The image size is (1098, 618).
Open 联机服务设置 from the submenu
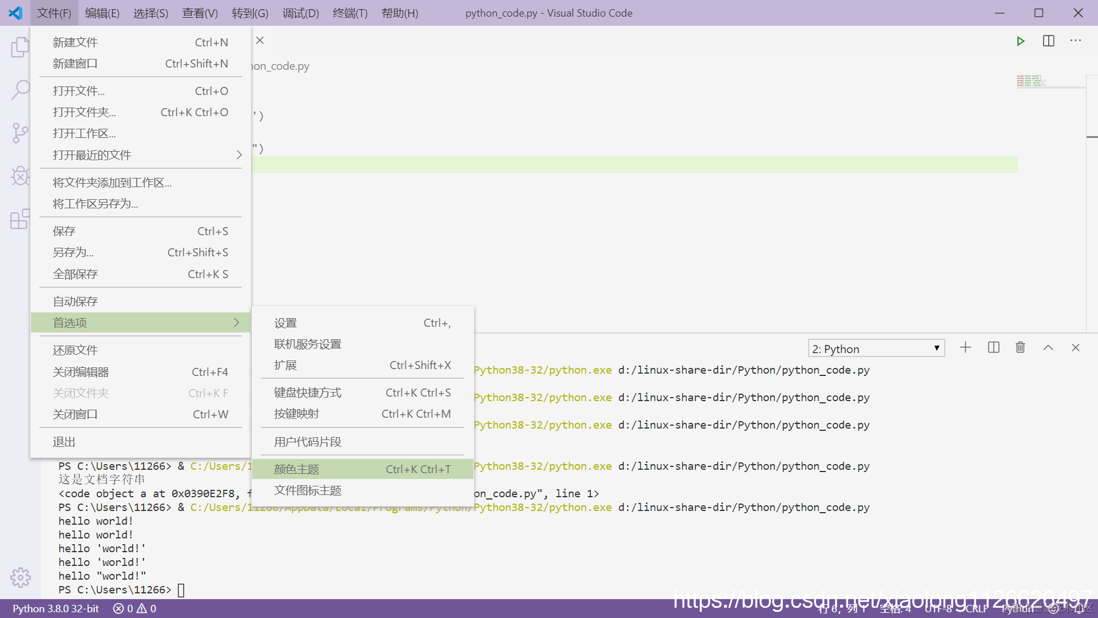pos(363,344)
